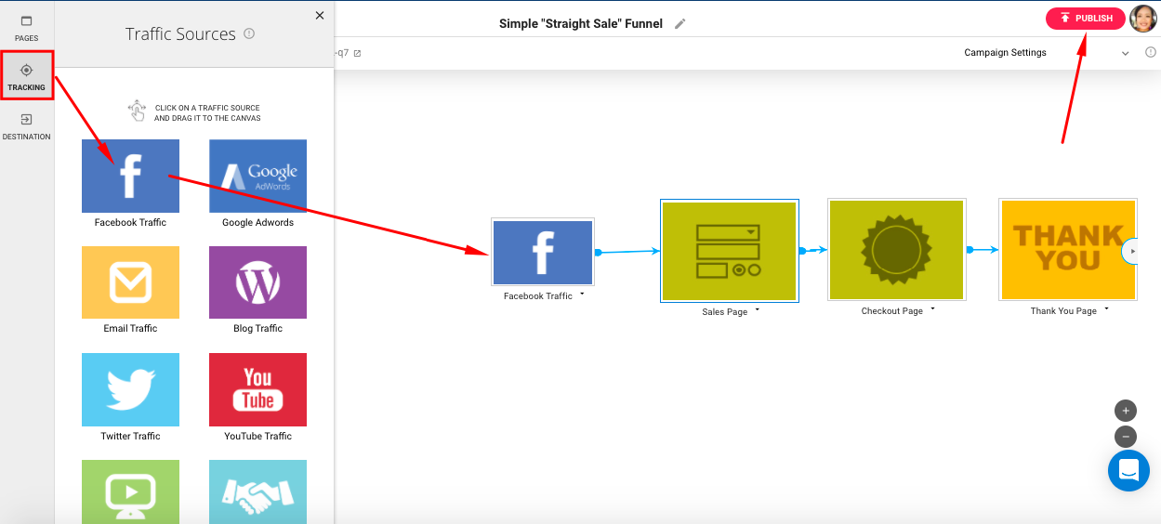Open user profile avatar
1161x524 pixels.
point(1143,19)
